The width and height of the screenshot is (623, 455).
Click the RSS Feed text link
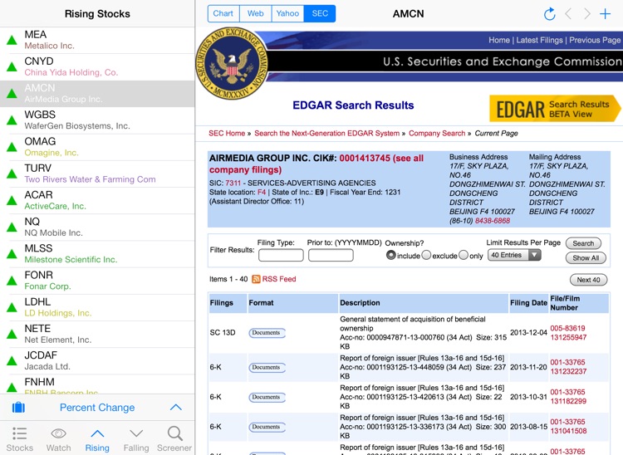[279, 279]
